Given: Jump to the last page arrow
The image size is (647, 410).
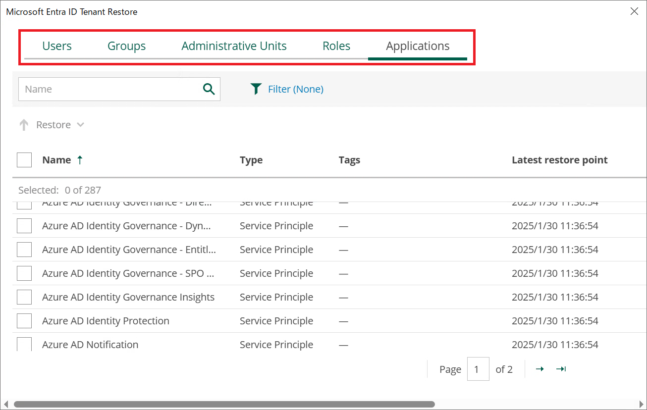Looking at the screenshot, I should (x=561, y=369).
